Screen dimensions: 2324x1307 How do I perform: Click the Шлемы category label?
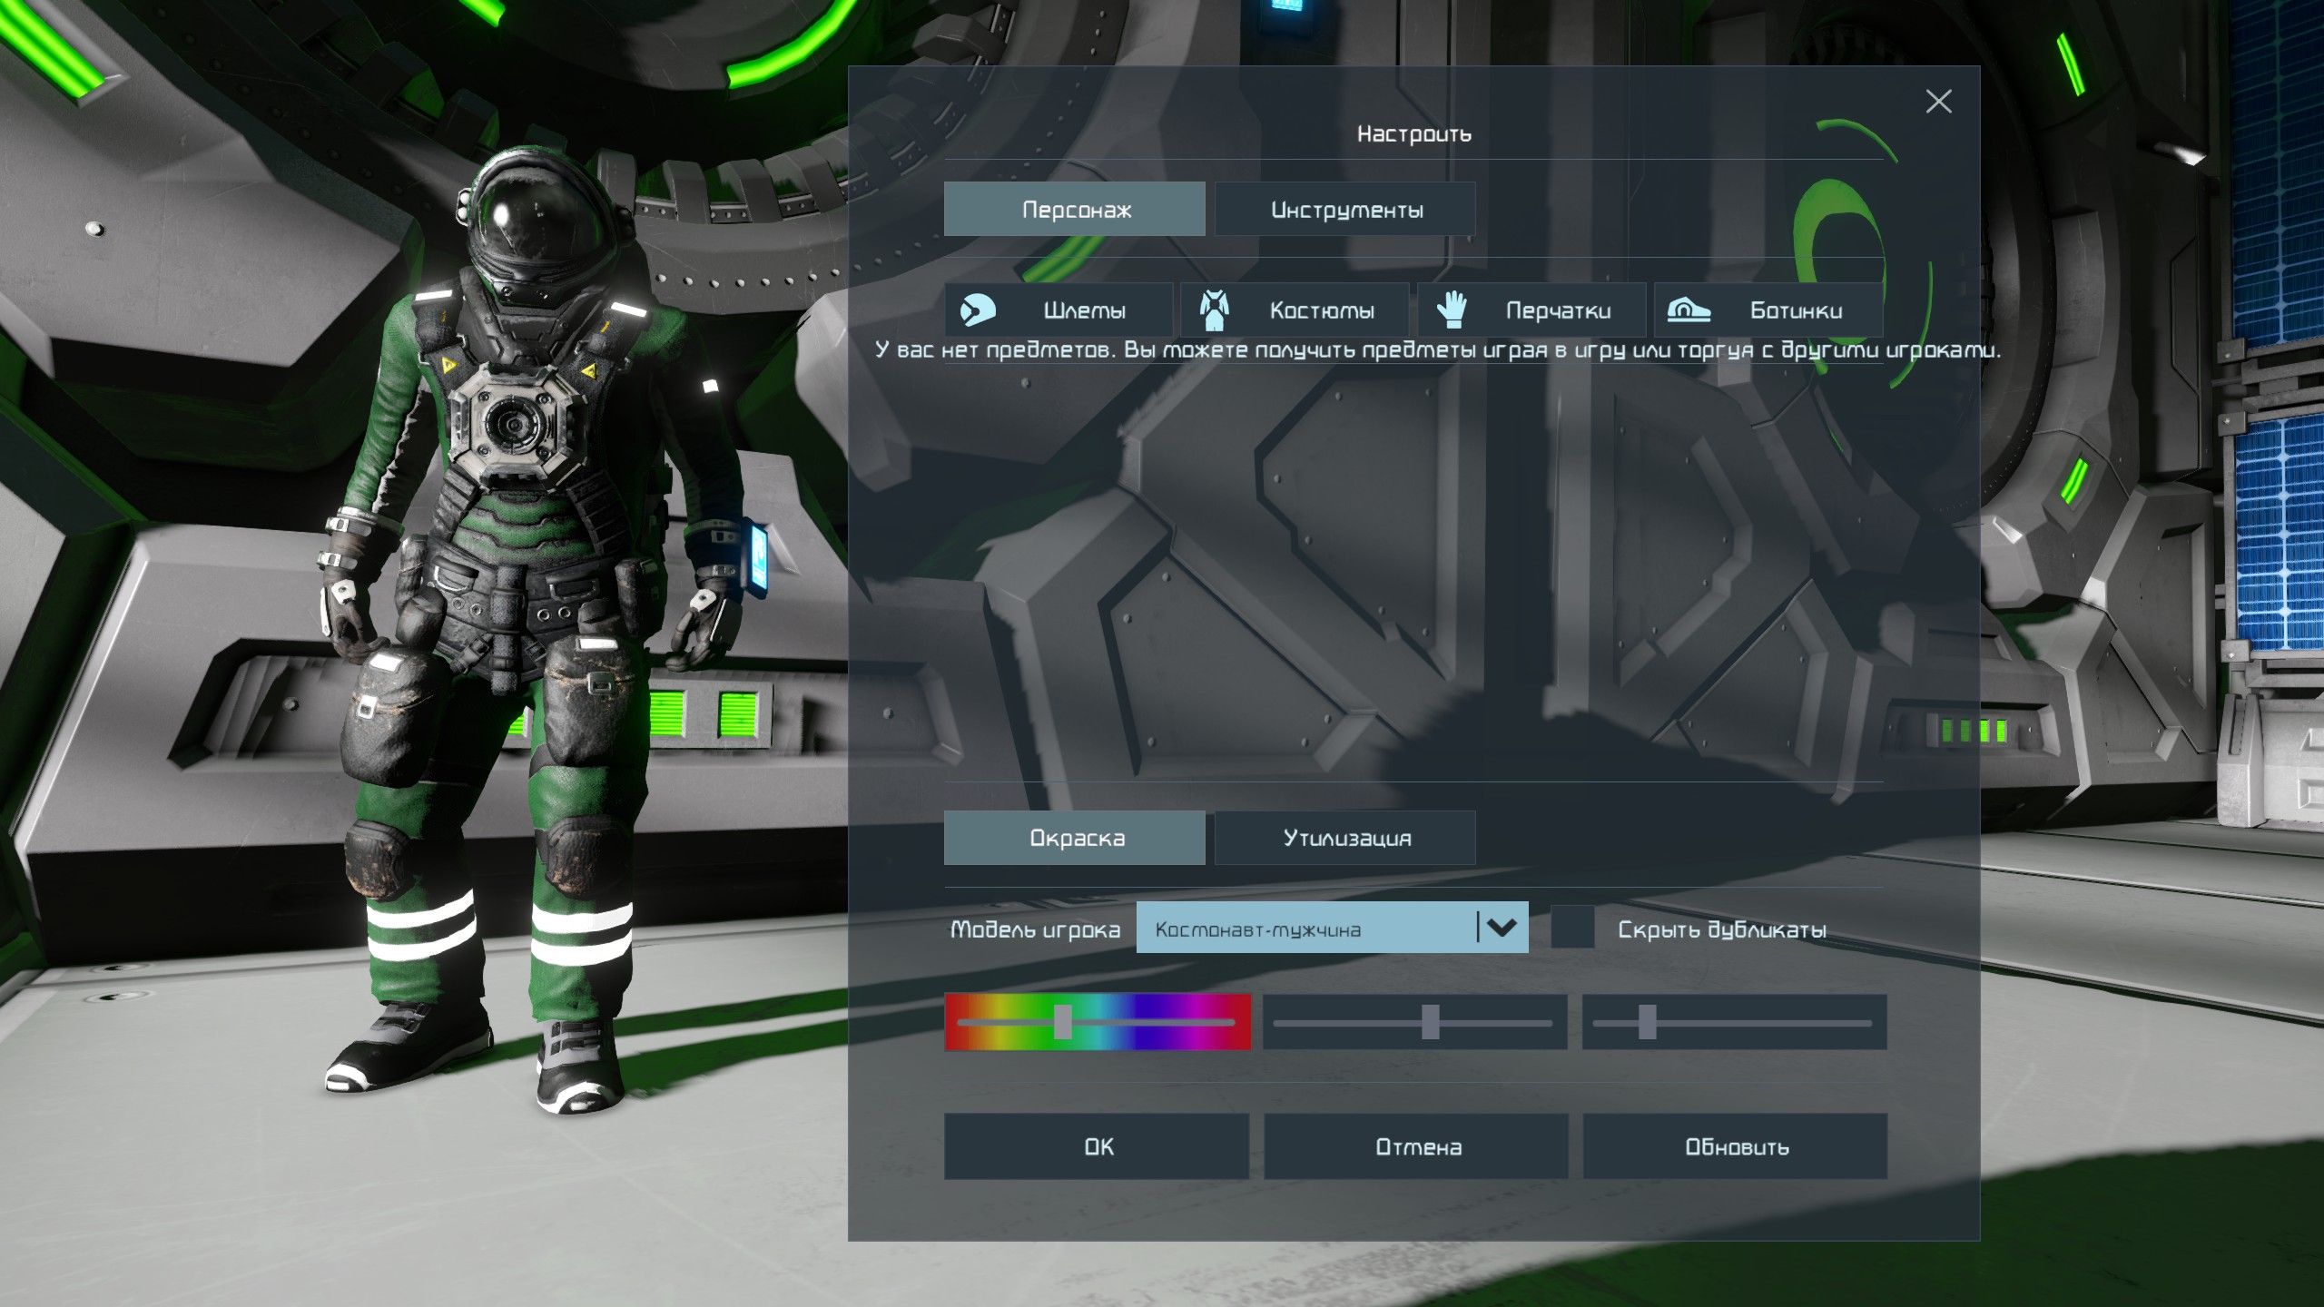tap(1084, 310)
